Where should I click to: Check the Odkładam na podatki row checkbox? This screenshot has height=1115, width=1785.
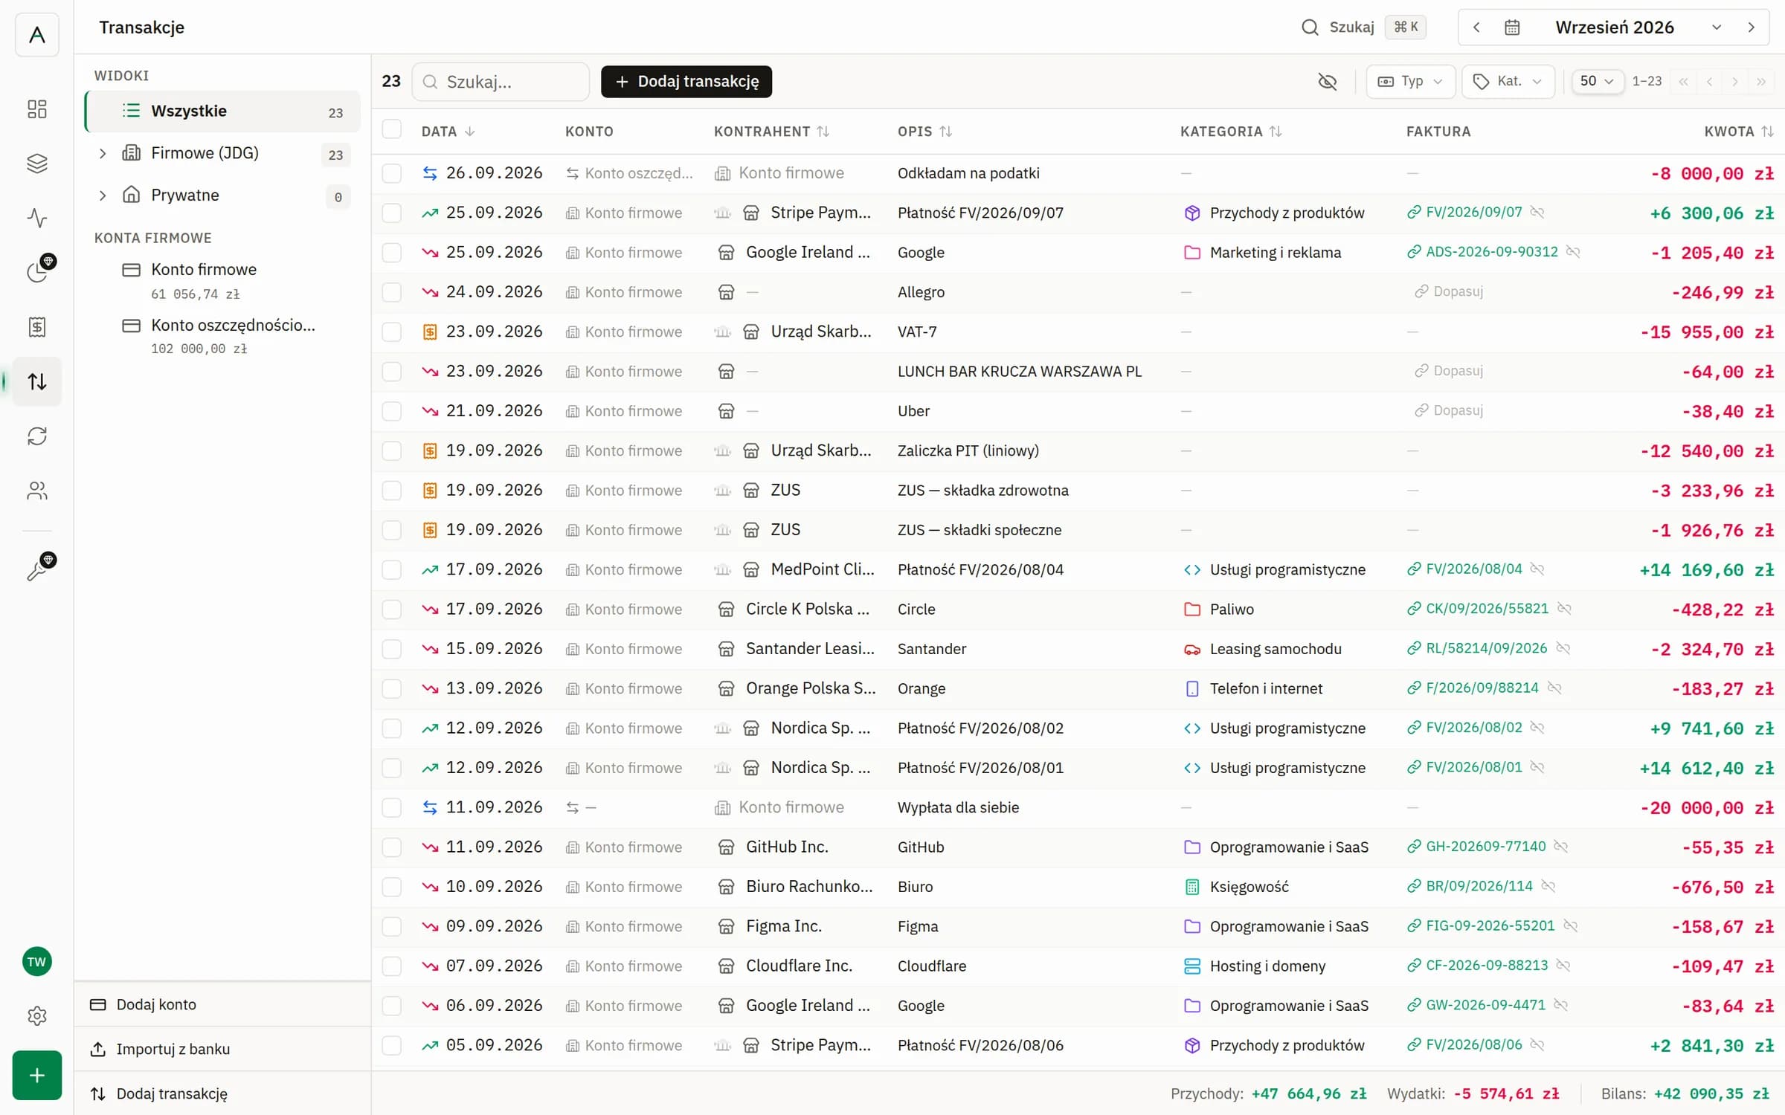(392, 173)
